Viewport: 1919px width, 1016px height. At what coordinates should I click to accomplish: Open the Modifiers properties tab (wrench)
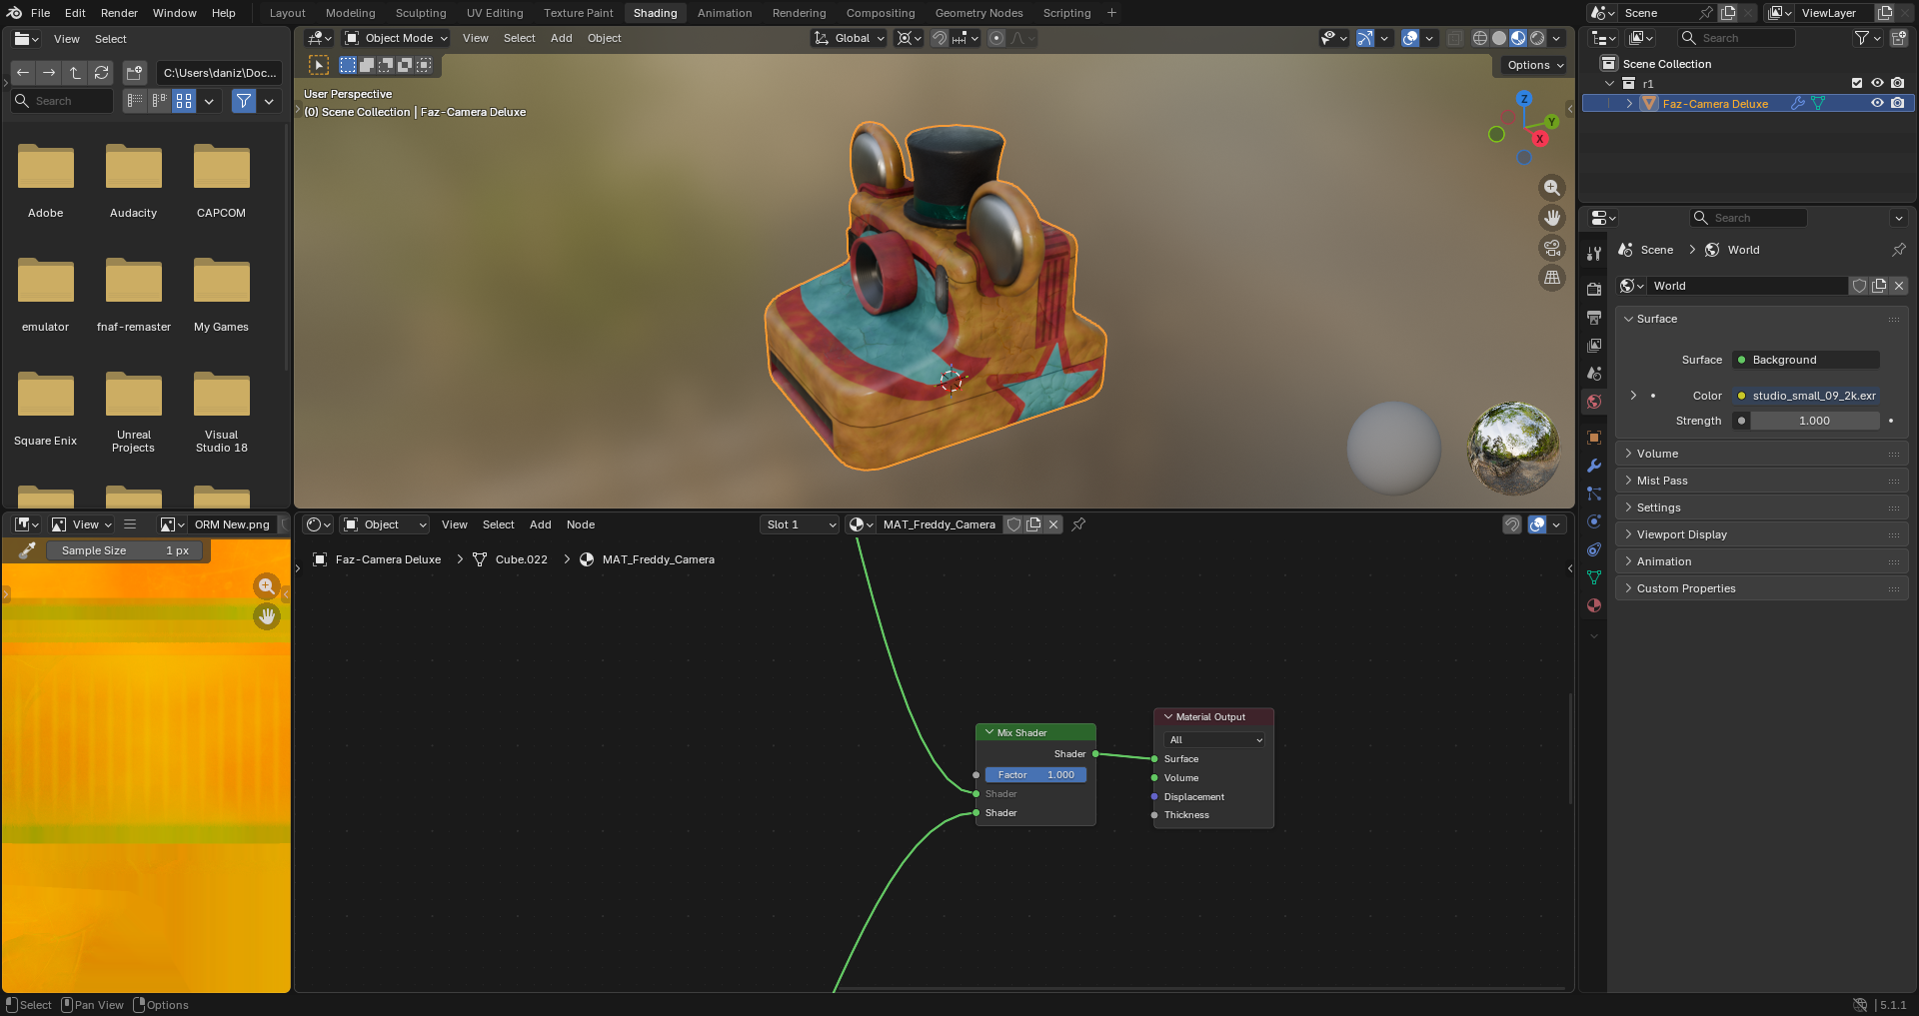pos(1594,466)
